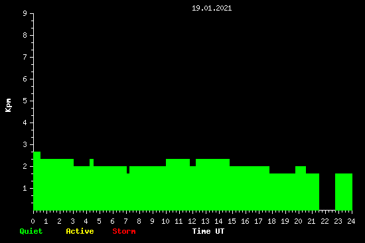This screenshot has height=243, width=365.
Task: Click the last green bar near hour 23
Action: coord(344,192)
